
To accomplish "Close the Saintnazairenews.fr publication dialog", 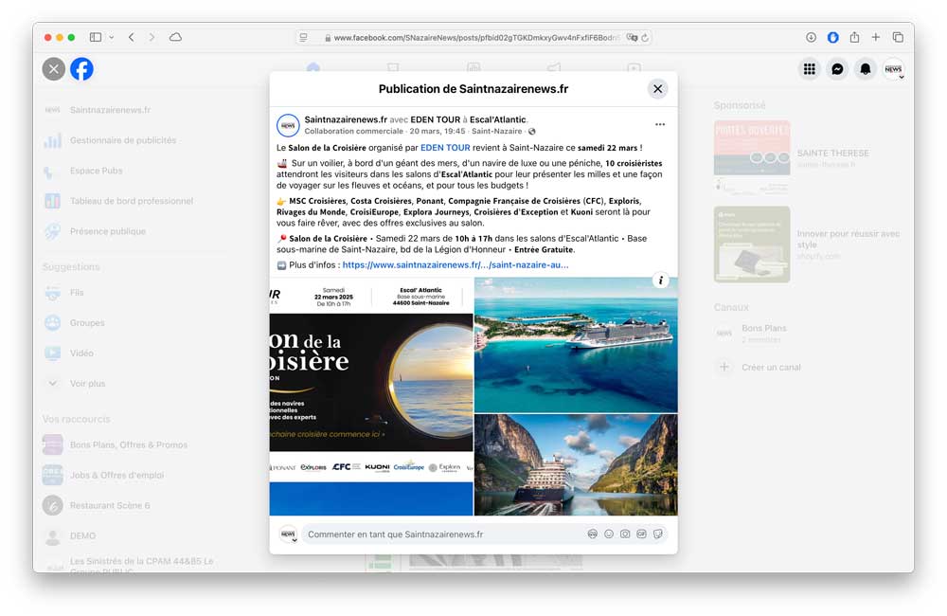I will tap(657, 89).
